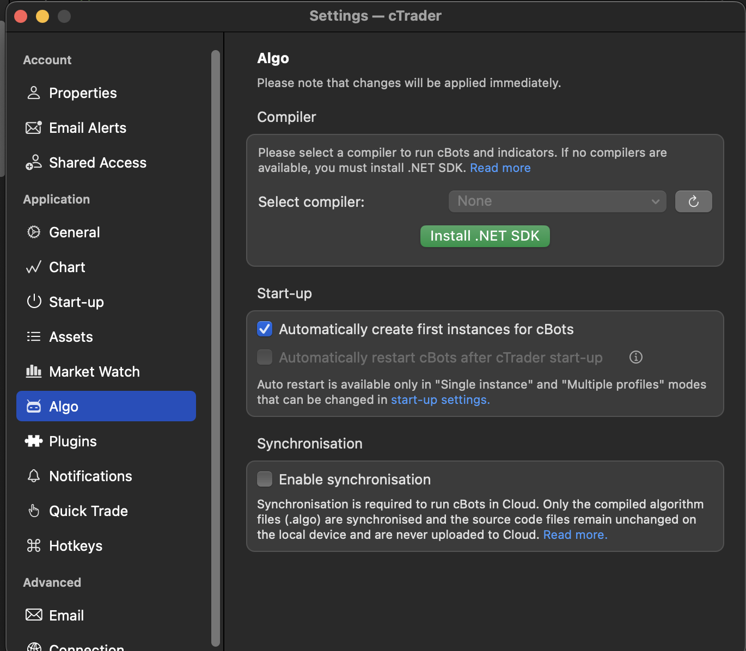The height and width of the screenshot is (651, 746).
Task: Open Advanced Email settings
Action: tap(106, 616)
